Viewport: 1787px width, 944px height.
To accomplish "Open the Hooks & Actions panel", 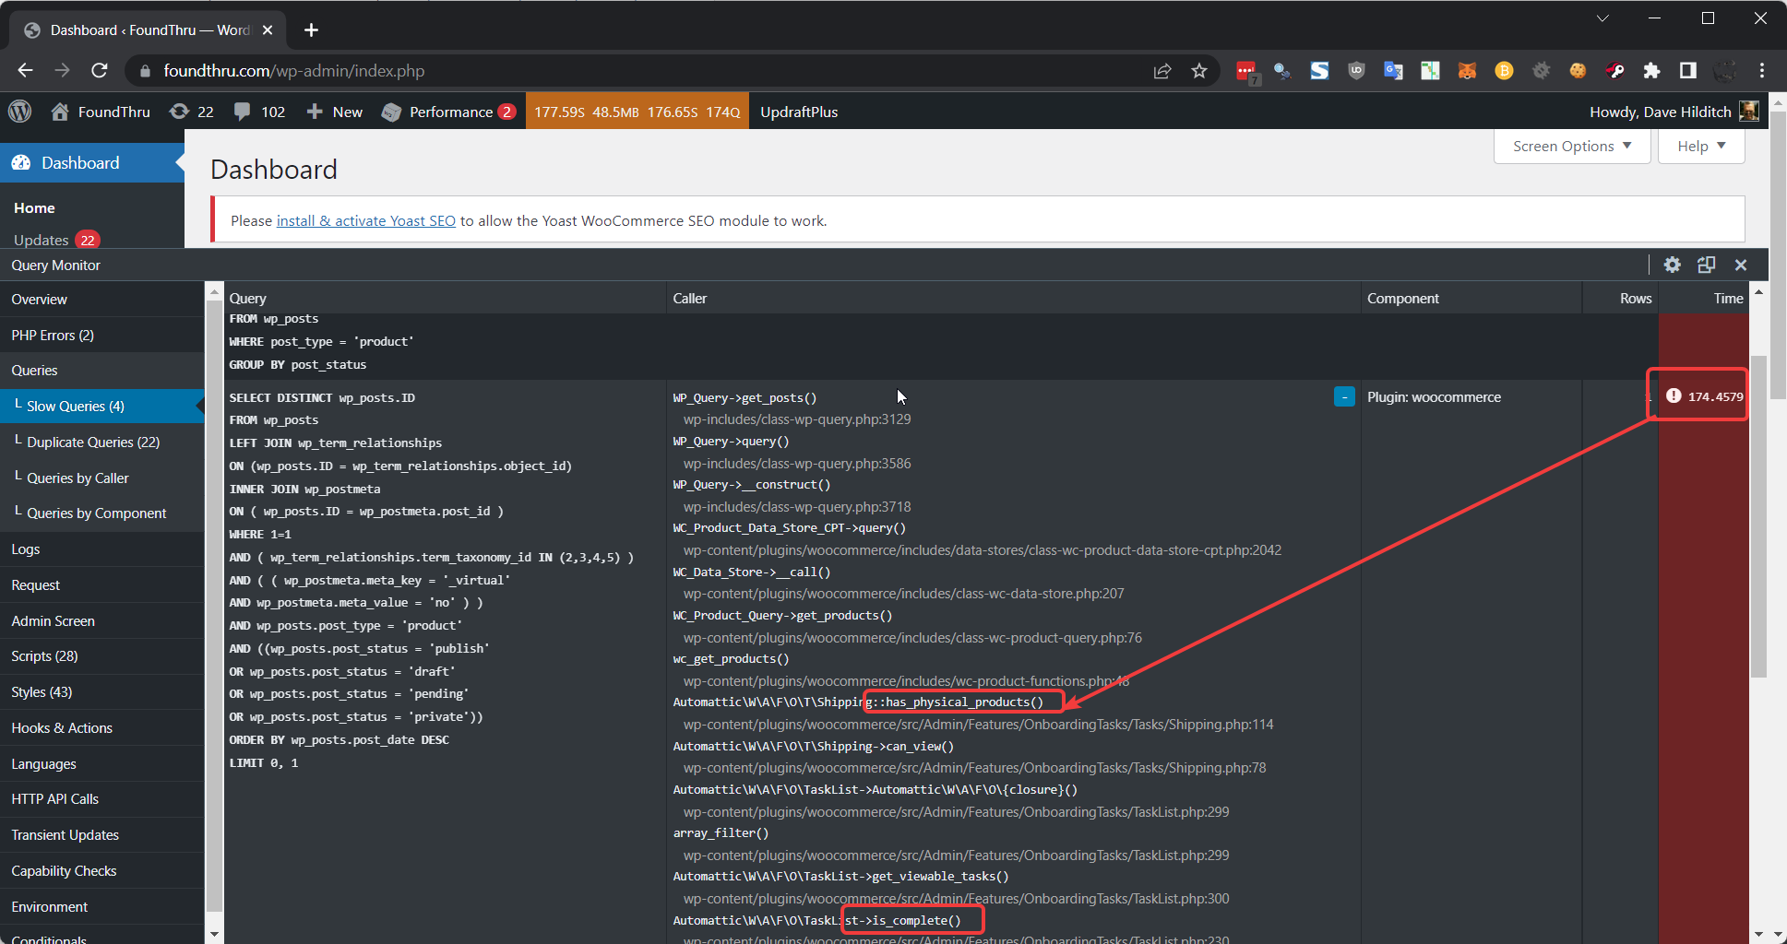I will click(x=101, y=727).
